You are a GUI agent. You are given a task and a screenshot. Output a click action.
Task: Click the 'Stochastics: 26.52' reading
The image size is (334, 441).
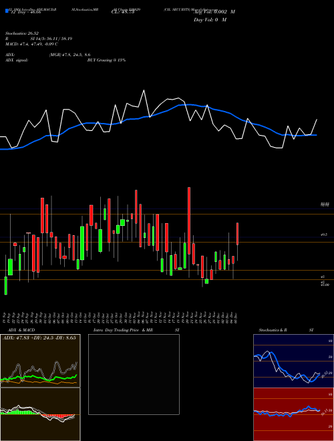point(21,33)
